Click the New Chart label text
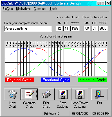The image size is (112, 117). click(12, 105)
